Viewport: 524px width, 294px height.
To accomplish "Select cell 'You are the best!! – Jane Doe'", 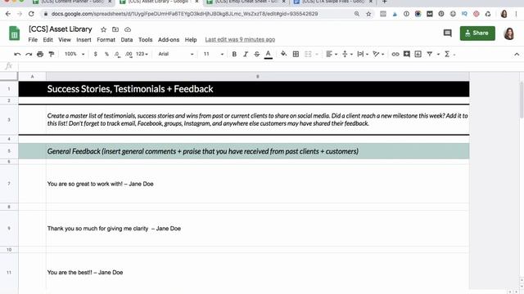I will pyautogui.click(x=257, y=272).
